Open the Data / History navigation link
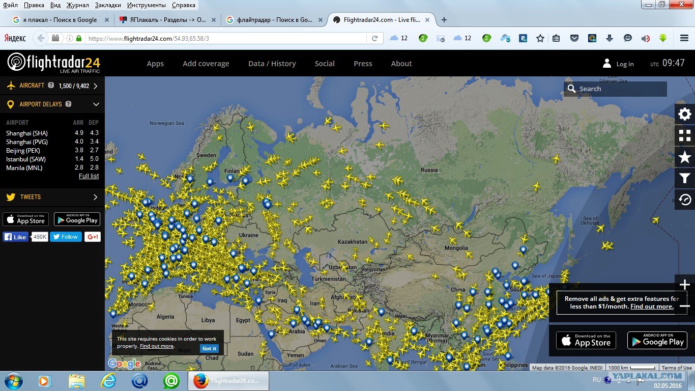 272,64
